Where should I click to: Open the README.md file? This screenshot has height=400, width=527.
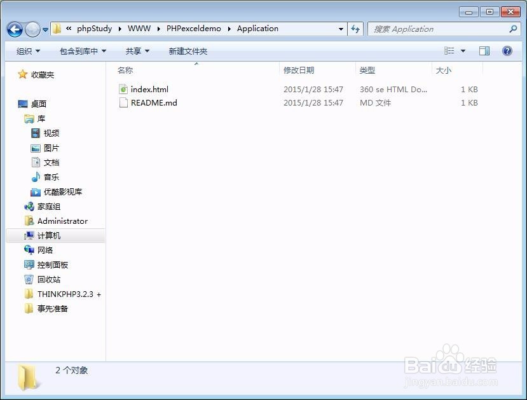(x=153, y=102)
